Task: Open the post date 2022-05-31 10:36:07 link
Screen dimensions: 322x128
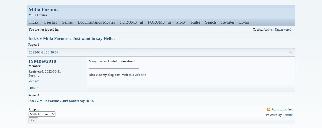Action: click(x=44, y=52)
